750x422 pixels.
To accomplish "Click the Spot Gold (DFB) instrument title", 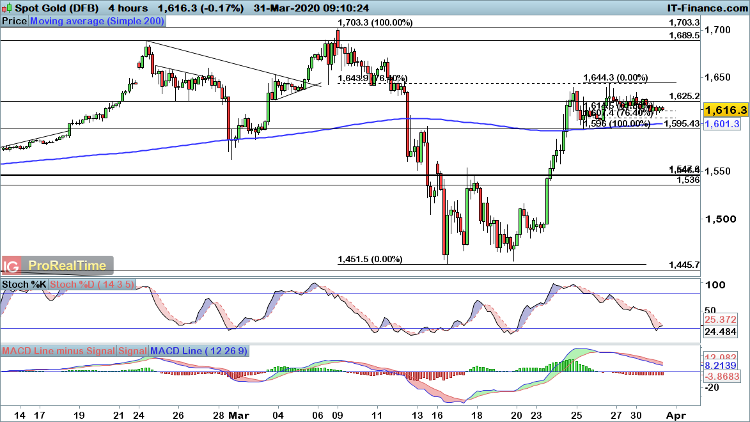I will tap(57, 8).
